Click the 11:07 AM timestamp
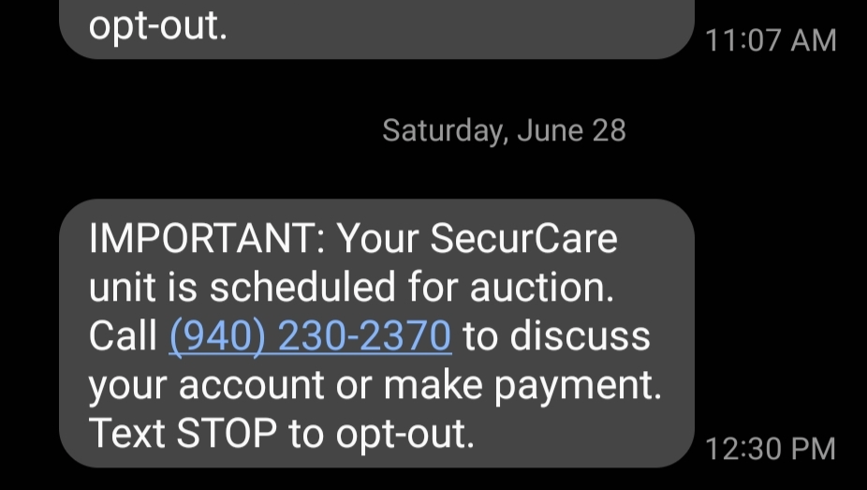The width and height of the screenshot is (867, 490). pos(770,40)
